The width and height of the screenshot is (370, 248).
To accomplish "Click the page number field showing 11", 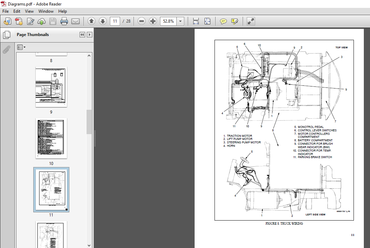I will pyautogui.click(x=115, y=21).
